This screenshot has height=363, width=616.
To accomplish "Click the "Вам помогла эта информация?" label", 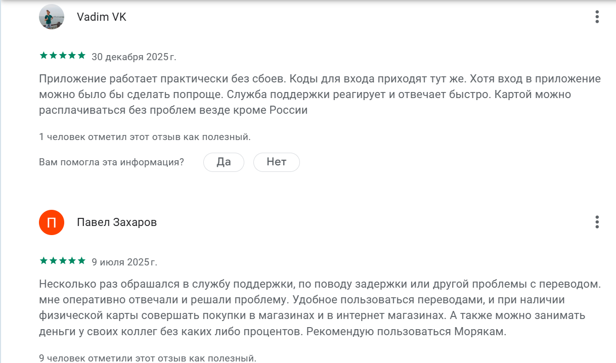I will pos(111,162).
